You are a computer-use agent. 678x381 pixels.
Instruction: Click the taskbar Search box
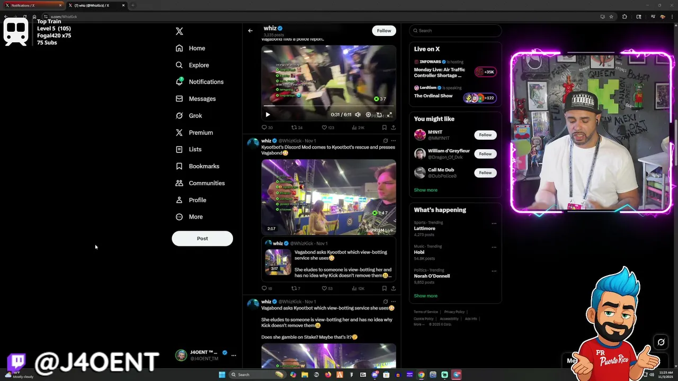(x=257, y=375)
